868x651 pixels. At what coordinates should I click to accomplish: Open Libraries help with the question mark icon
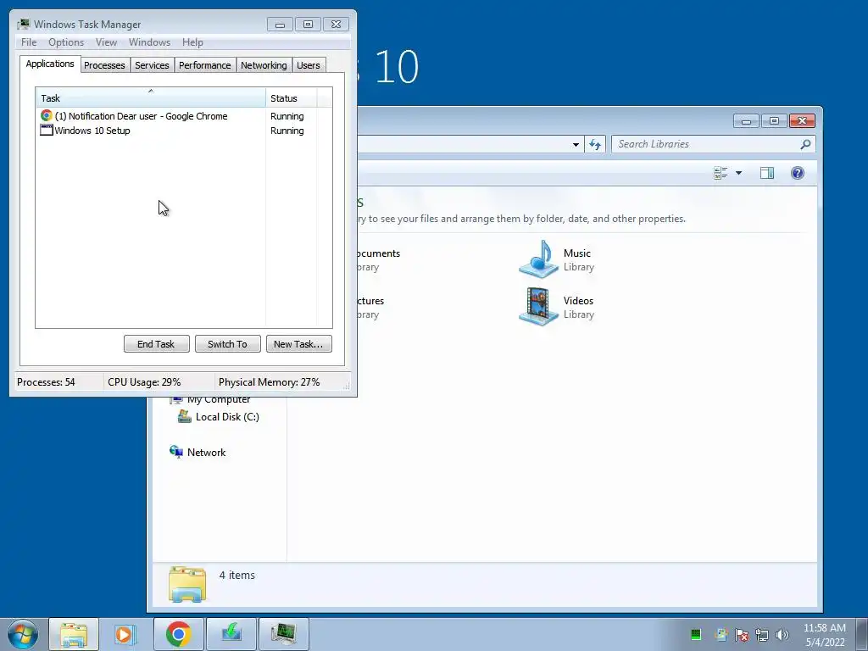point(797,173)
